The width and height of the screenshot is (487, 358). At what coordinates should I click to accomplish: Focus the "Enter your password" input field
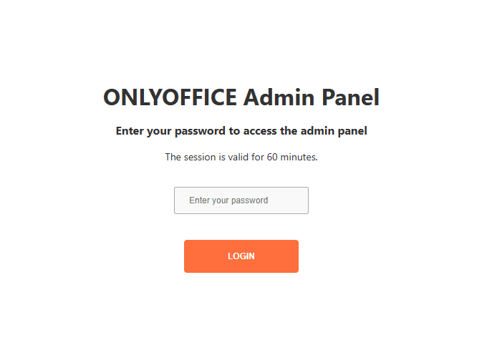click(241, 200)
